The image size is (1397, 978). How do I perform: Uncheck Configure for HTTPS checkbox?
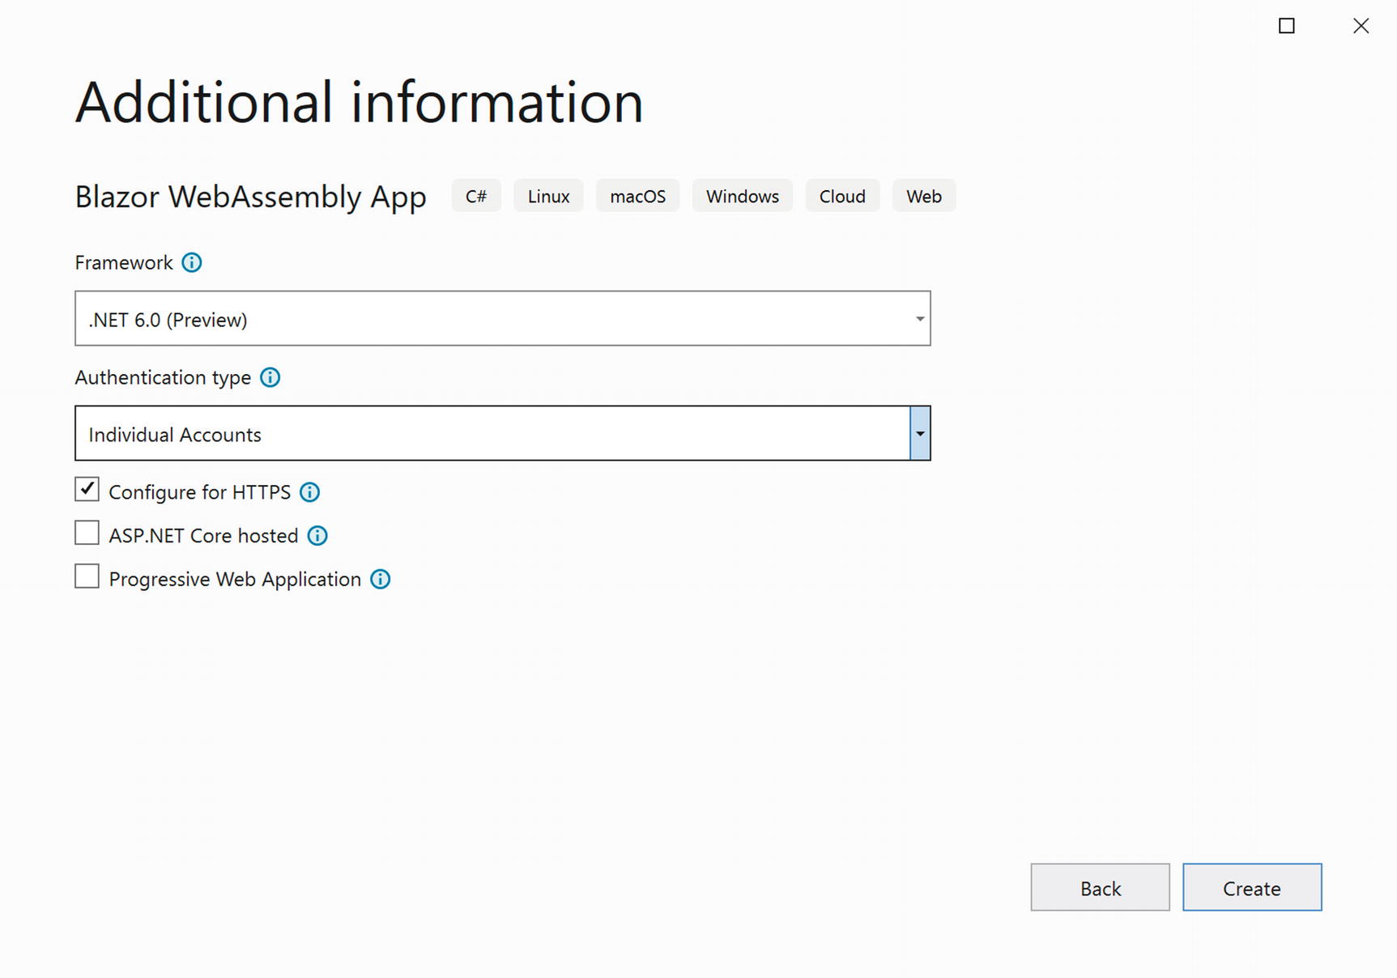(87, 490)
